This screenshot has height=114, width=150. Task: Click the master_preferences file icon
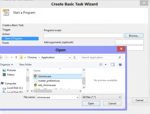pos(36,81)
